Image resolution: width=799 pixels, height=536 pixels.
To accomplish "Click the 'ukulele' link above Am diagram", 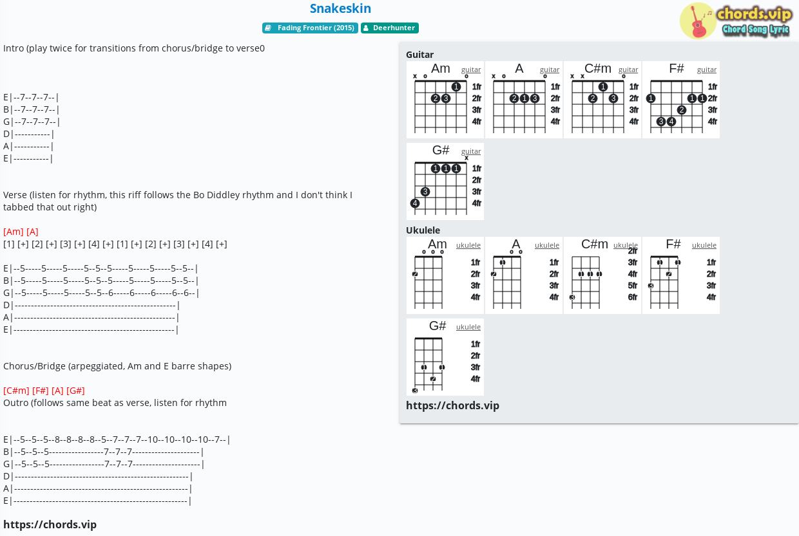I will click(468, 245).
